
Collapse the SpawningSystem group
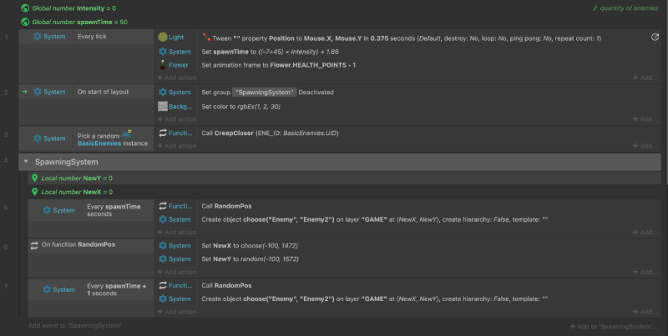pyautogui.click(x=27, y=162)
